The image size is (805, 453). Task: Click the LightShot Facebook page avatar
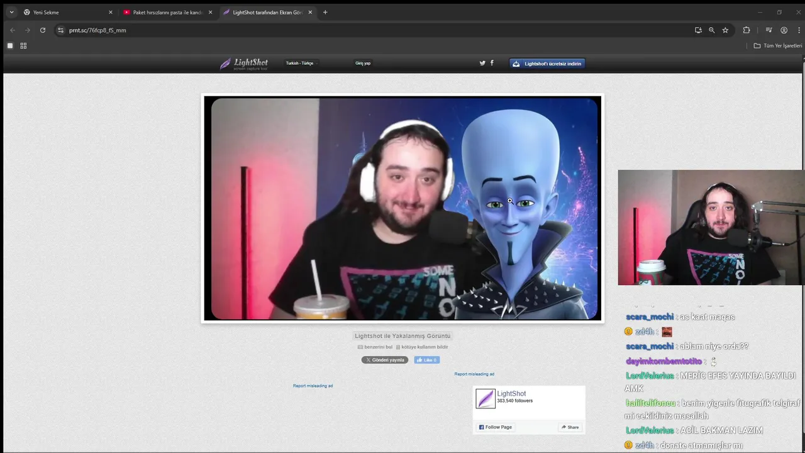pyautogui.click(x=486, y=398)
